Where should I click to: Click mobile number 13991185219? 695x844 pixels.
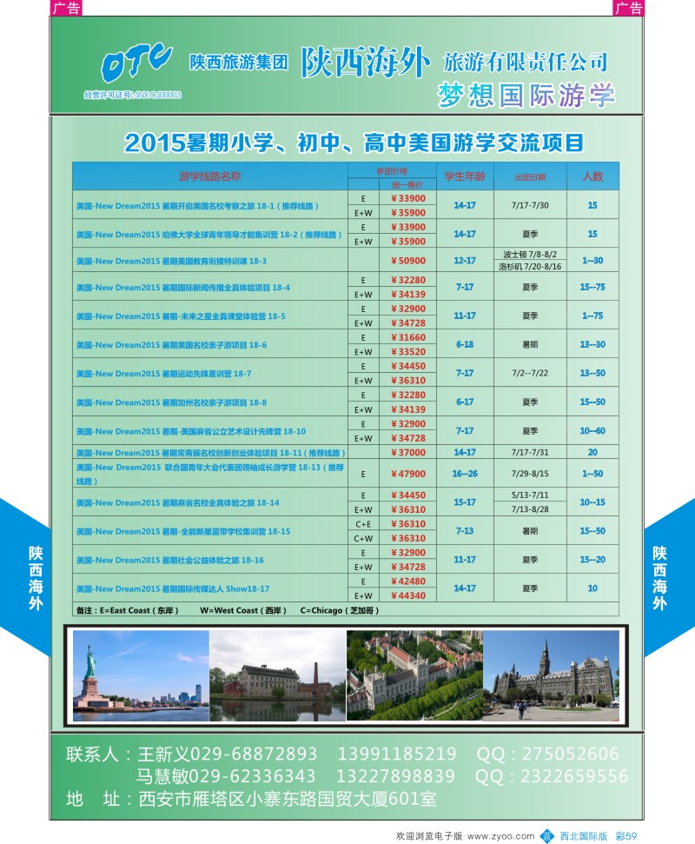click(397, 754)
